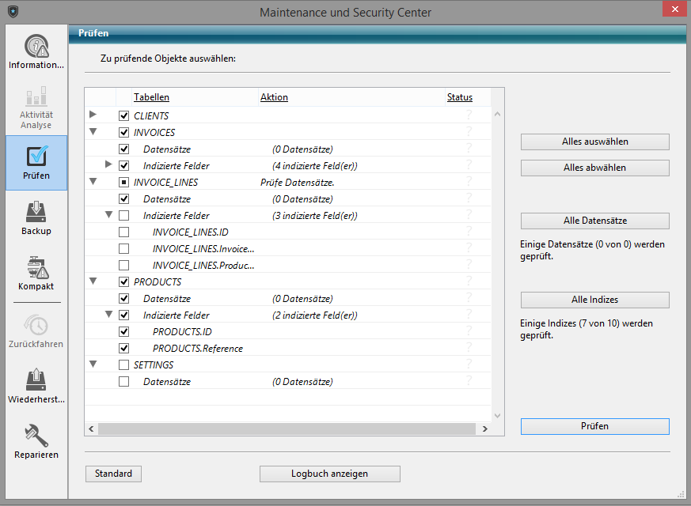Uncheck the CLIENTS table checkbox
691x506 pixels.
tap(123, 116)
